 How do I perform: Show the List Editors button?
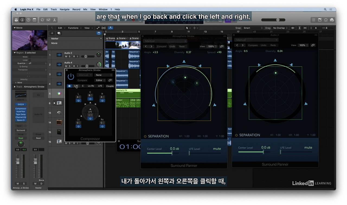click(314, 20)
